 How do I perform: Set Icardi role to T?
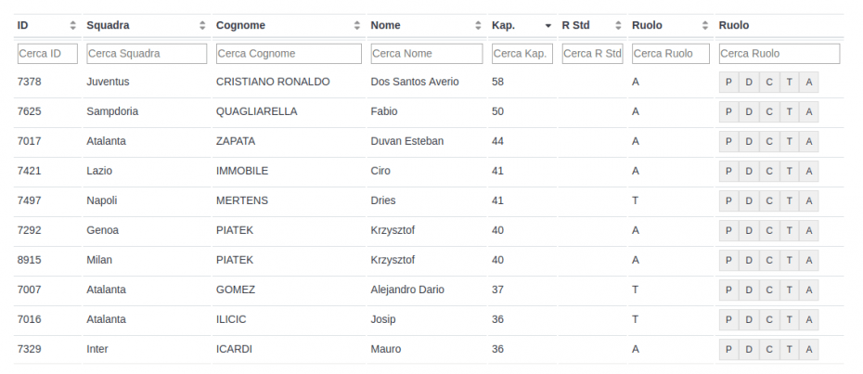click(x=790, y=350)
